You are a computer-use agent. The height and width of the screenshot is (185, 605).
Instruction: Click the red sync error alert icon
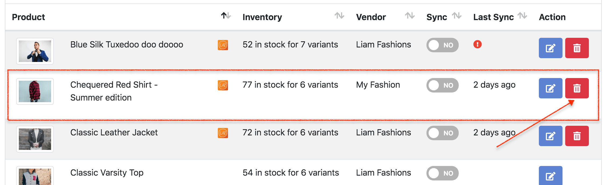(477, 44)
